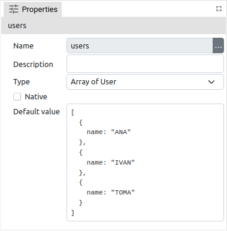Place cursor at the opening [ bracket
Image resolution: width=227 pixels, height=231 pixels.
72,113
